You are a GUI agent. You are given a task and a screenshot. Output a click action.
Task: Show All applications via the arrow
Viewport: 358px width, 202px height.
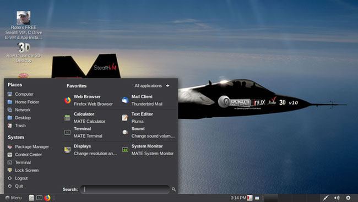168,86
